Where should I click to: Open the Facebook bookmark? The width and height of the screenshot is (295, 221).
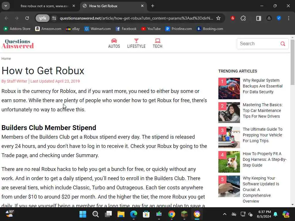126,29
